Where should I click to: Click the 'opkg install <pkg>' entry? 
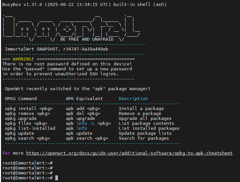coord(29,109)
